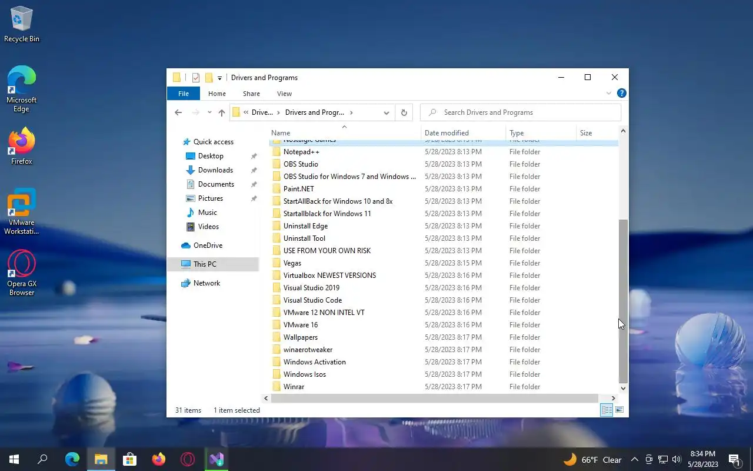Click Drive... breadcrumb in address bar
This screenshot has width=753, height=471.
point(262,112)
